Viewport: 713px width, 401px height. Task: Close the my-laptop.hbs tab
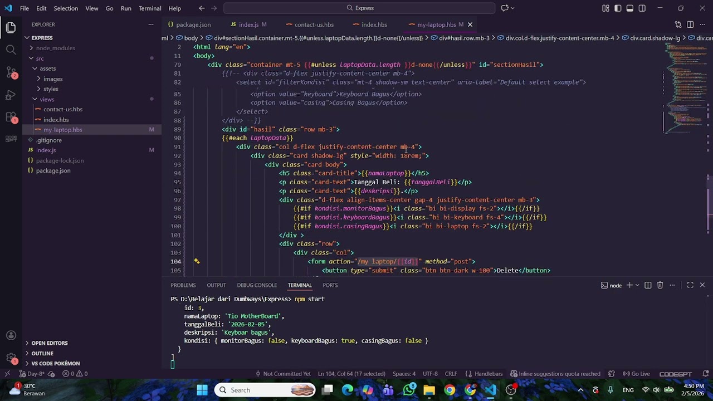[470, 25]
